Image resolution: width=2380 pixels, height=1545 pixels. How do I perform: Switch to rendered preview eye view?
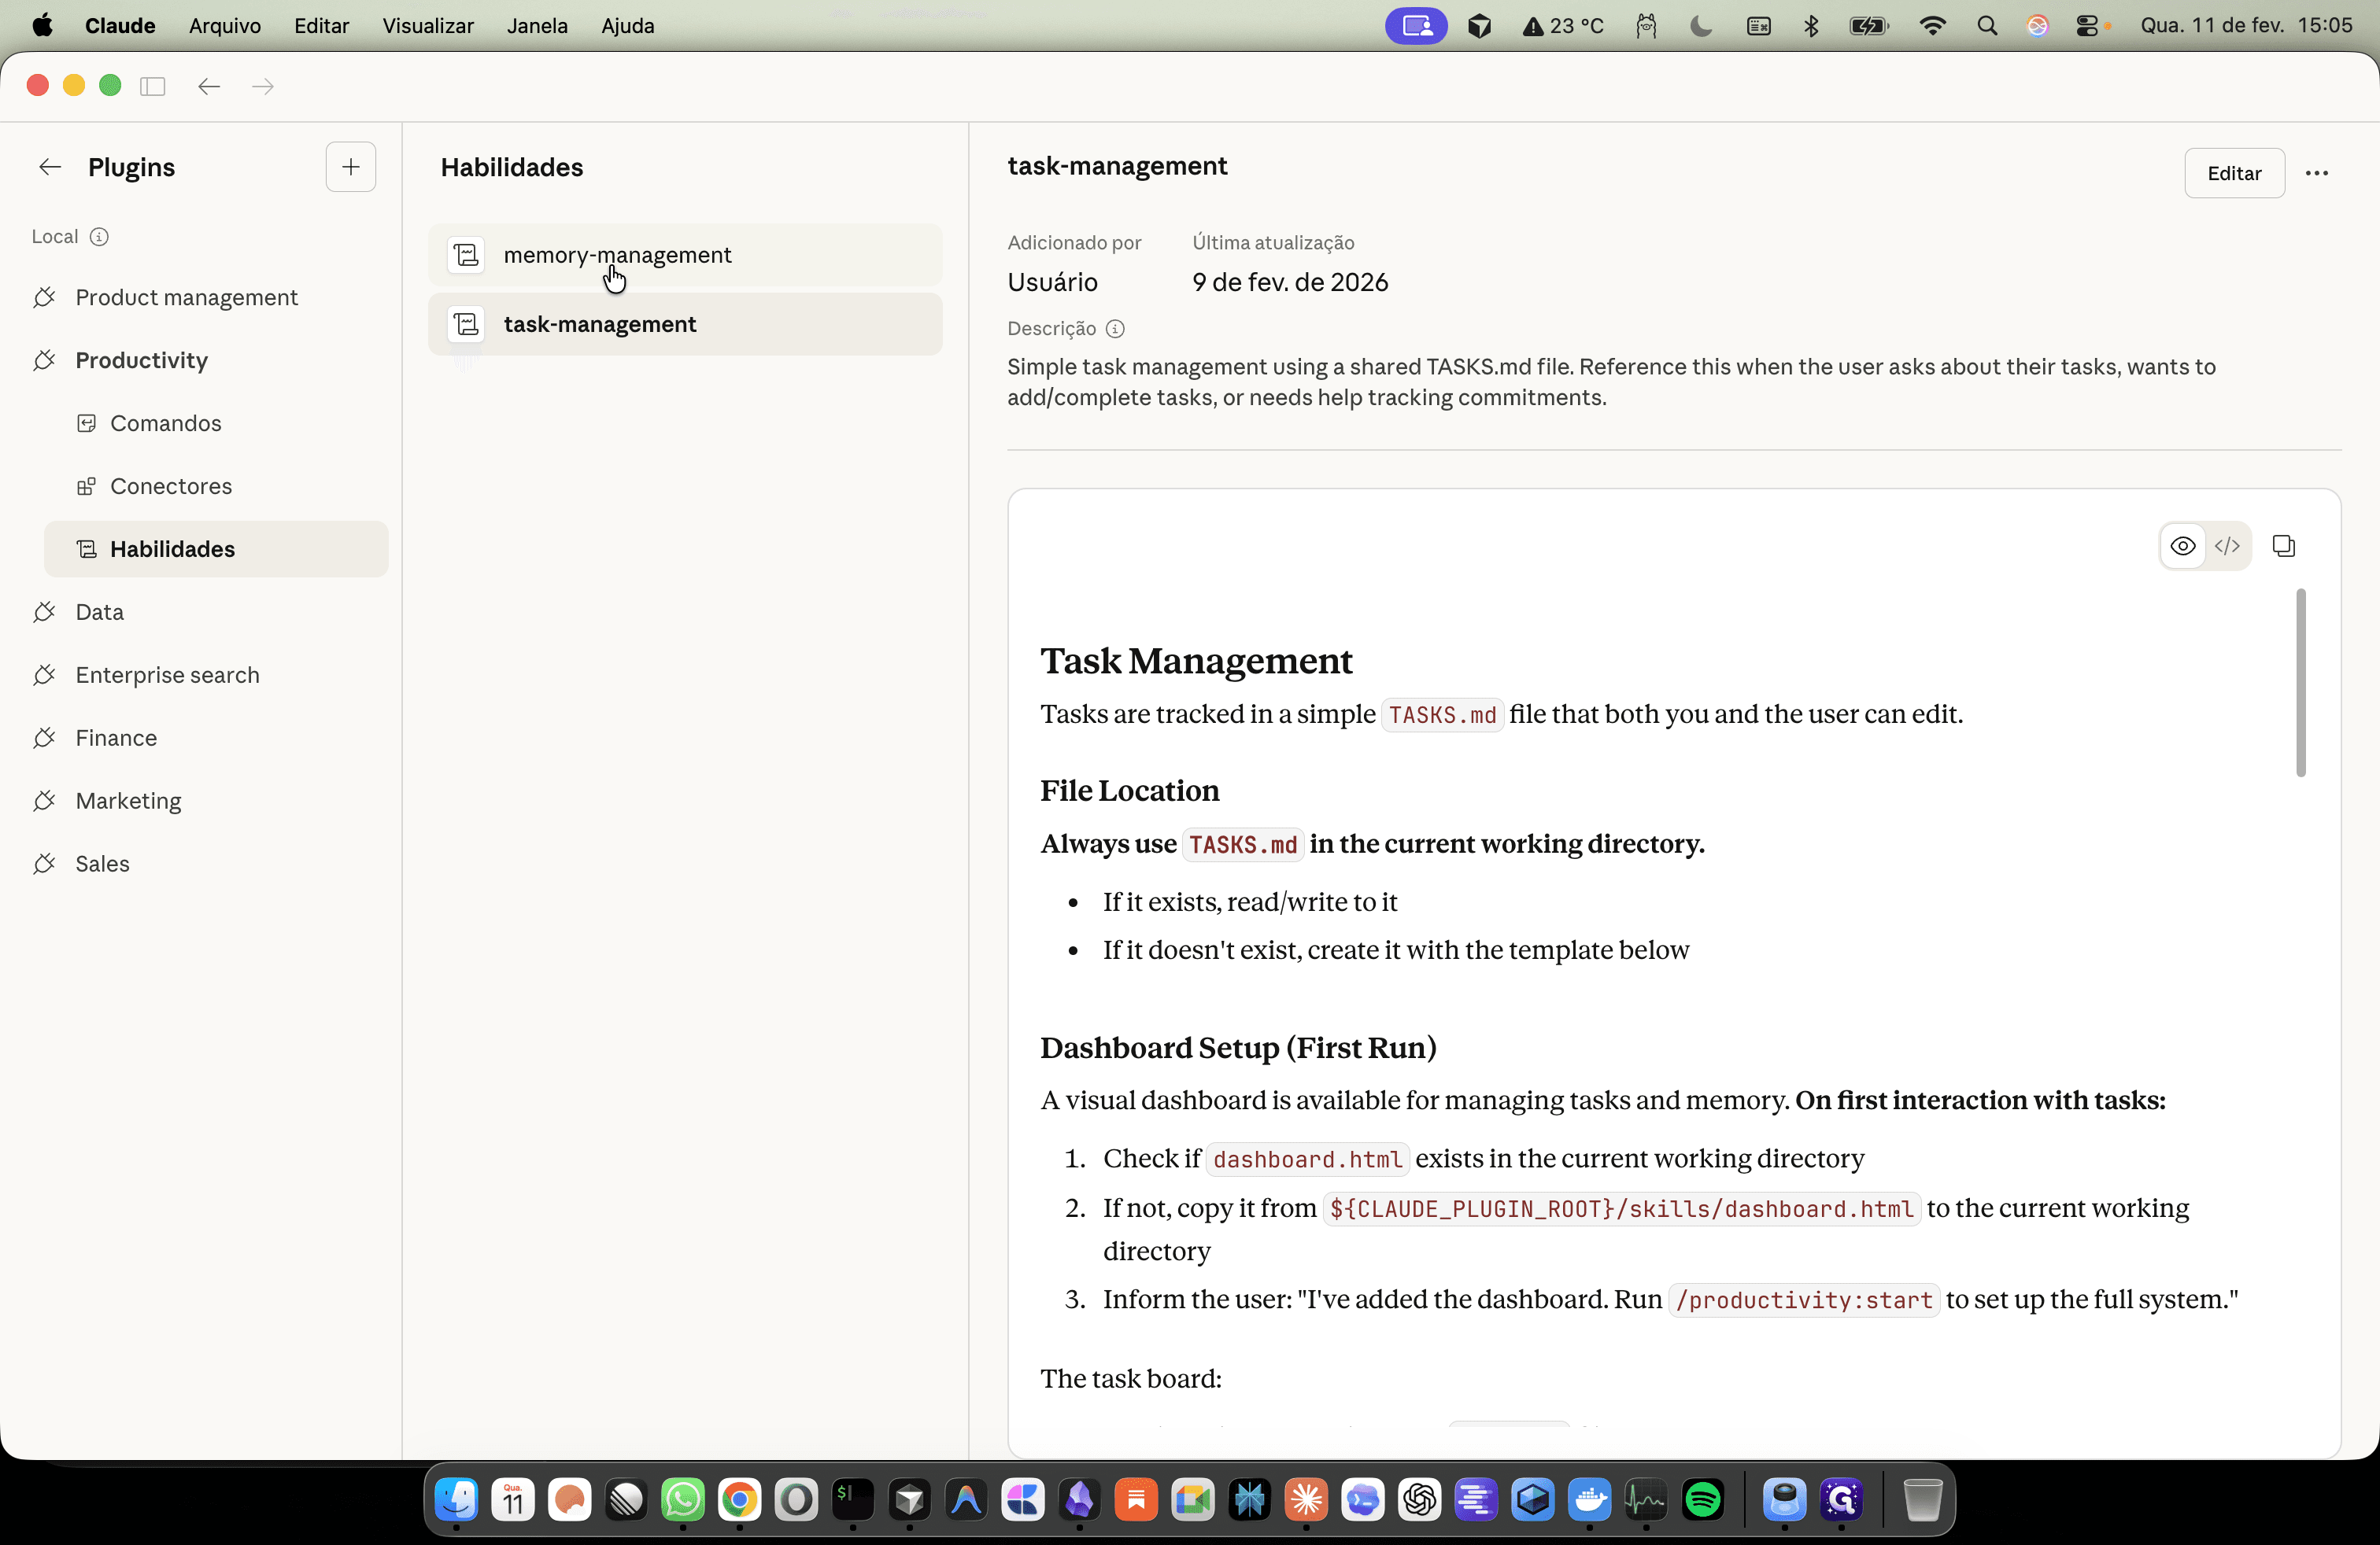click(x=2183, y=546)
